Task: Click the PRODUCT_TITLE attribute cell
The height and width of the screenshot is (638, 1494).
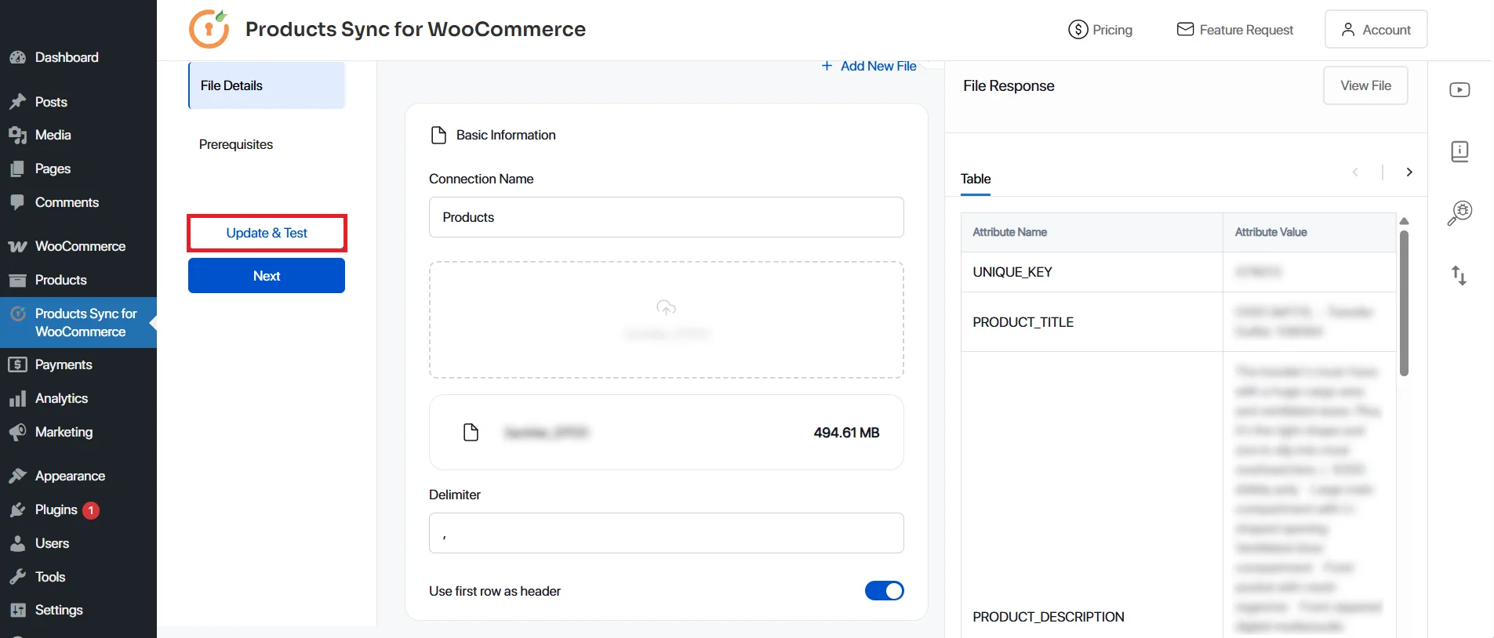Action: (1092, 322)
